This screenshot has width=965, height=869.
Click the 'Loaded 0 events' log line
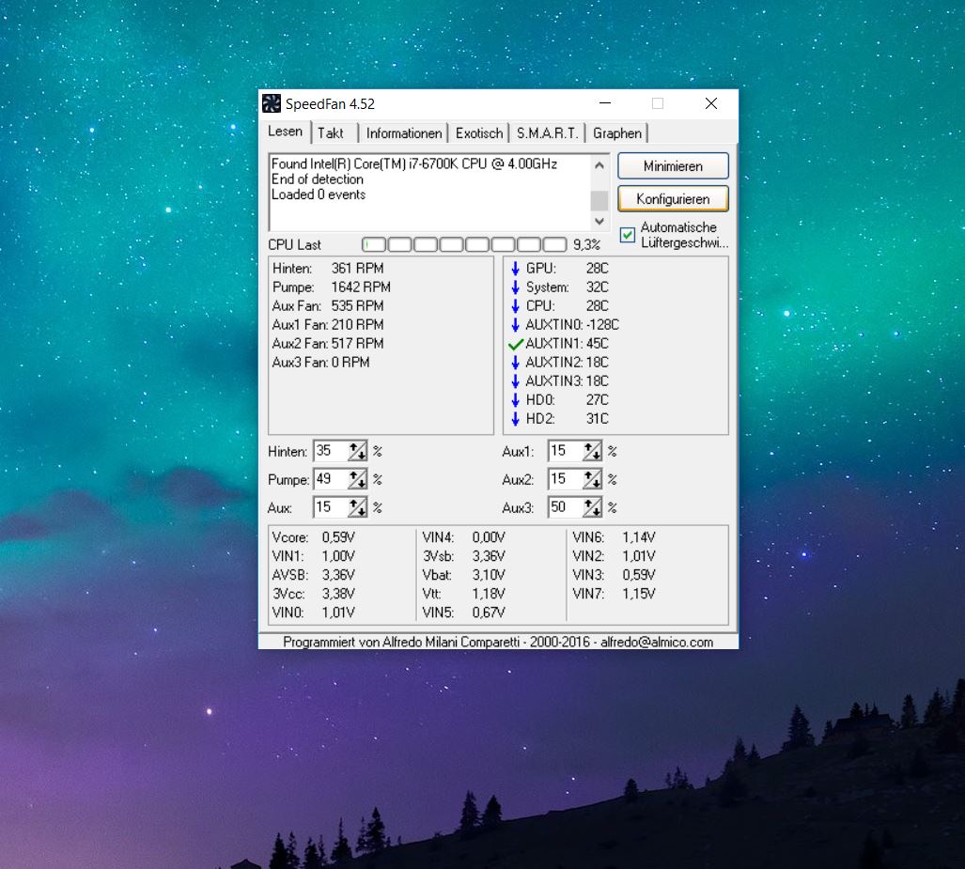(319, 194)
